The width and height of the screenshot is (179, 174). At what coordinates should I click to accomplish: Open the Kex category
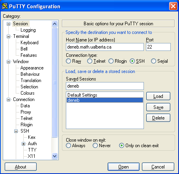[32, 137]
